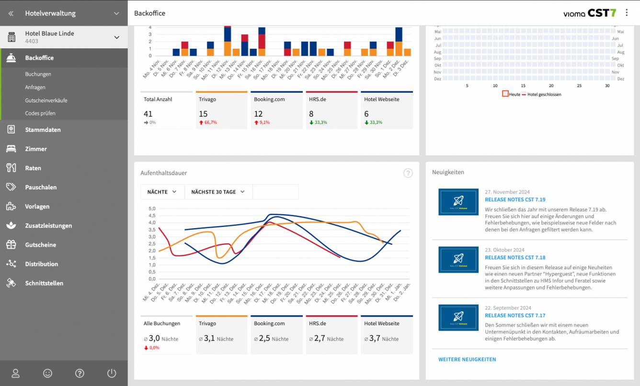Viewport: 640px width, 386px height.
Task: Collapse the sidebar with double-chevron icon
Action: (11, 13)
